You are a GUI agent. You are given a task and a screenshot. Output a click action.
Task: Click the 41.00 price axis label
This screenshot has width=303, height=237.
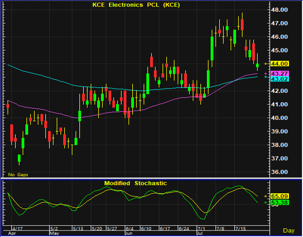[280, 105]
